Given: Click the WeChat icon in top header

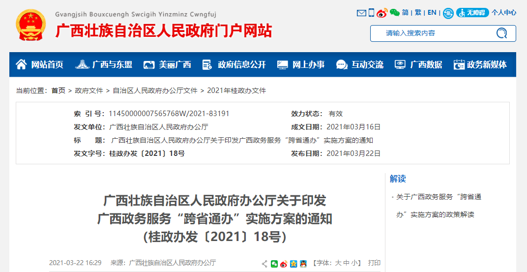Looking at the screenshot, I should (x=395, y=13).
